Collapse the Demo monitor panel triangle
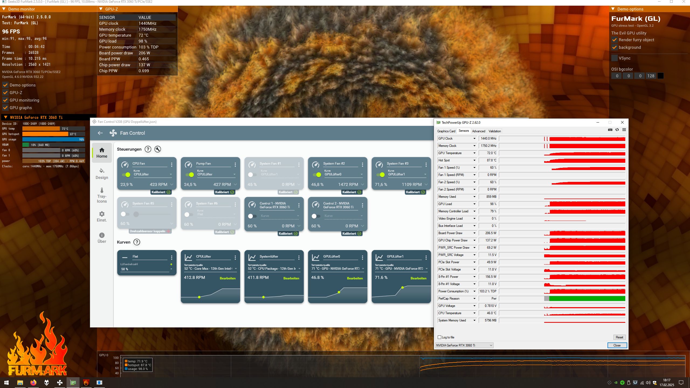Viewport: 690px width, 388px height. click(4, 9)
